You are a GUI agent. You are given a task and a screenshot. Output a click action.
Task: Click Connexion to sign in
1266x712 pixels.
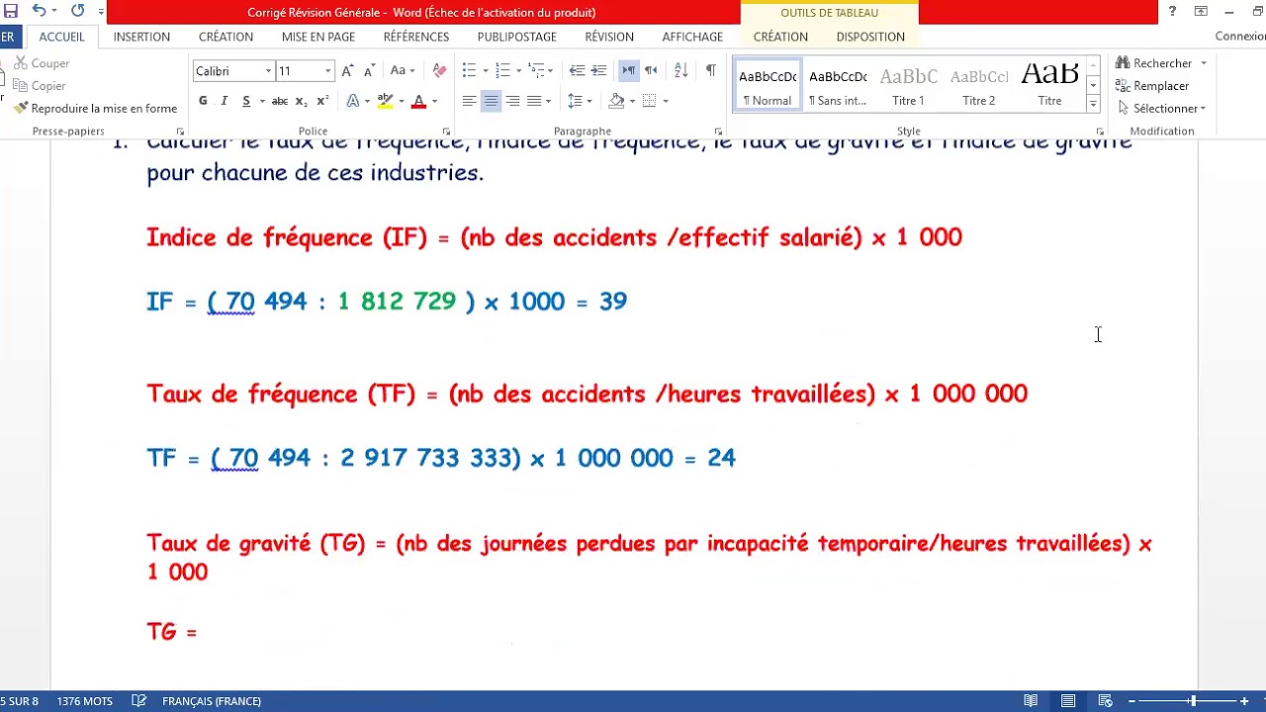click(x=1240, y=37)
